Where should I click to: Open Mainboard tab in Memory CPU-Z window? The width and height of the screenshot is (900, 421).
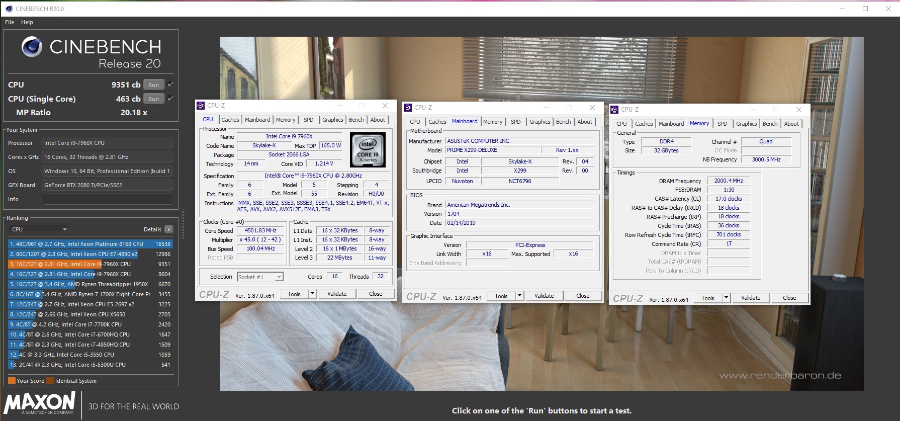point(671,124)
